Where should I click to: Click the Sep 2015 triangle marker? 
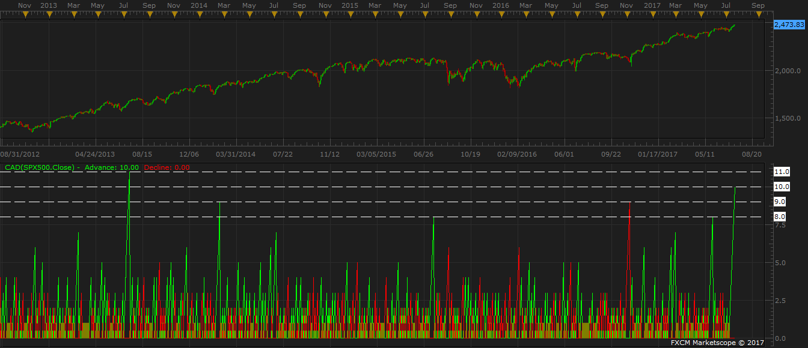coord(450,14)
